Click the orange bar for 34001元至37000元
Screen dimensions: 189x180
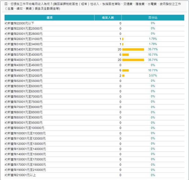click(x=133, y=49)
